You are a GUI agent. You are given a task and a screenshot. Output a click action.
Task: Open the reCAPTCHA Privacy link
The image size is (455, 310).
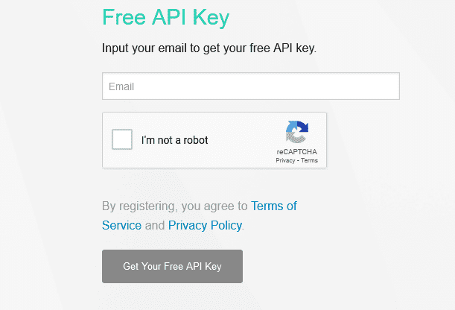tap(285, 160)
